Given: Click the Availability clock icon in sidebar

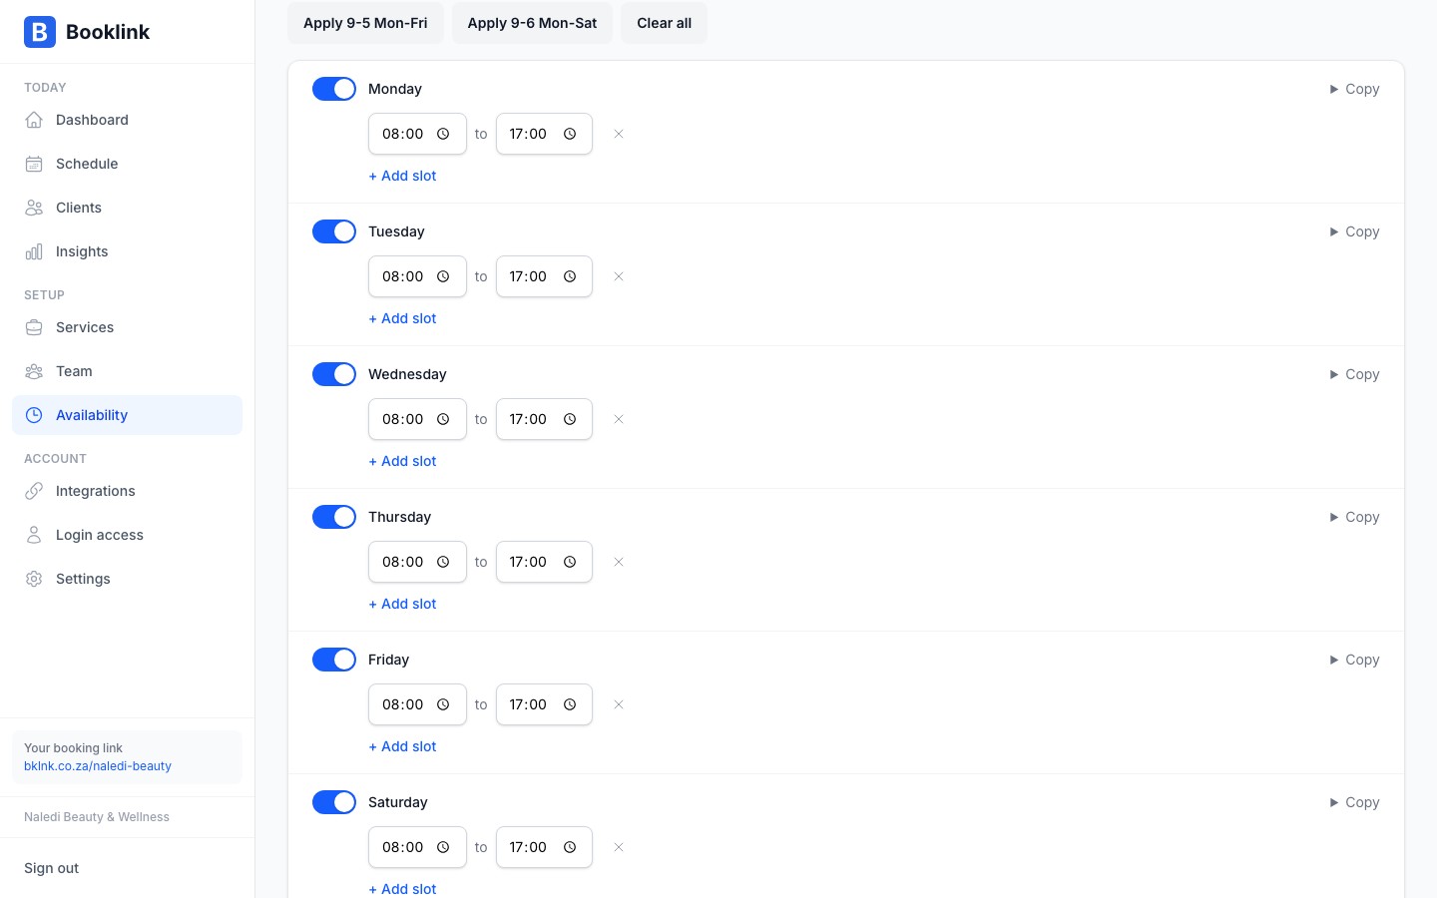Looking at the screenshot, I should click(x=34, y=415).
